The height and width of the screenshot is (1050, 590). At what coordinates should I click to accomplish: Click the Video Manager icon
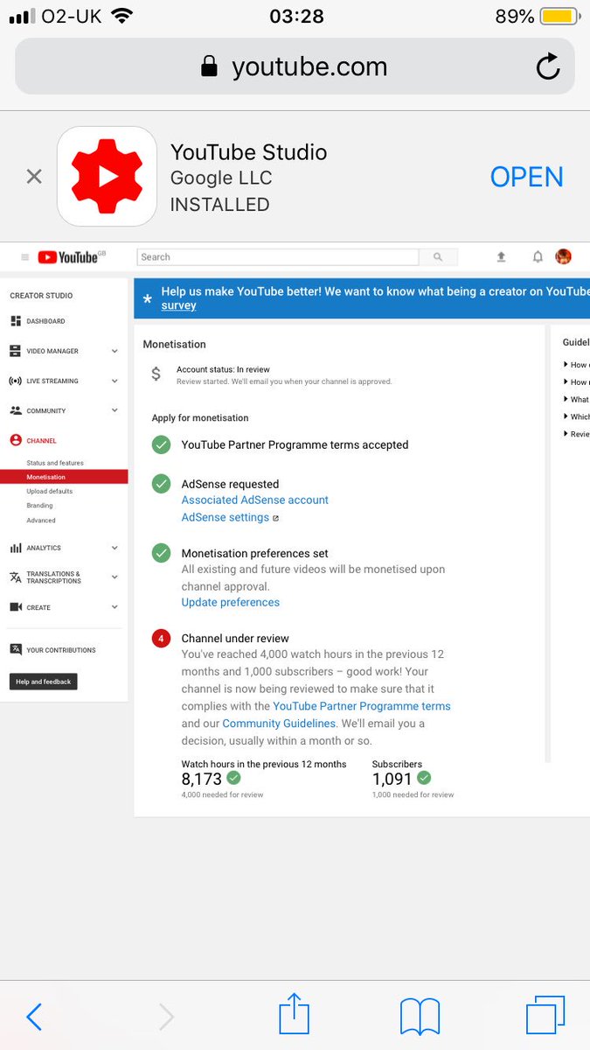15,351
